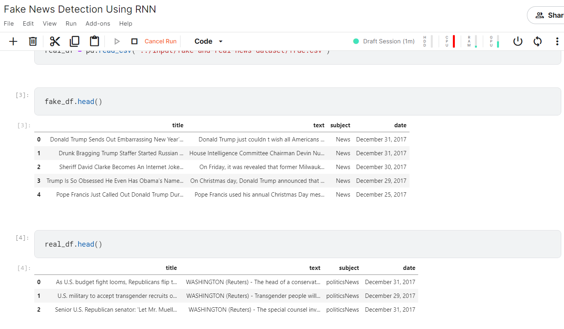Open the File menu
Screen dimensions: 564x329
(x=9, y=24)
